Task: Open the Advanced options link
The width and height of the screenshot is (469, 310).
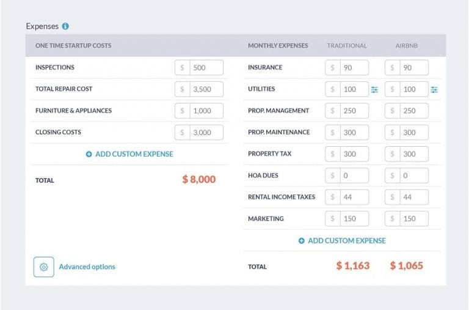Action: [87, 267]
